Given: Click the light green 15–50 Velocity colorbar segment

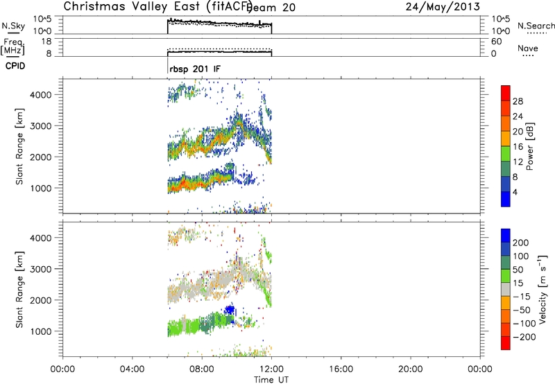Looking at the screenshot, I should click(x=506, y=276).
